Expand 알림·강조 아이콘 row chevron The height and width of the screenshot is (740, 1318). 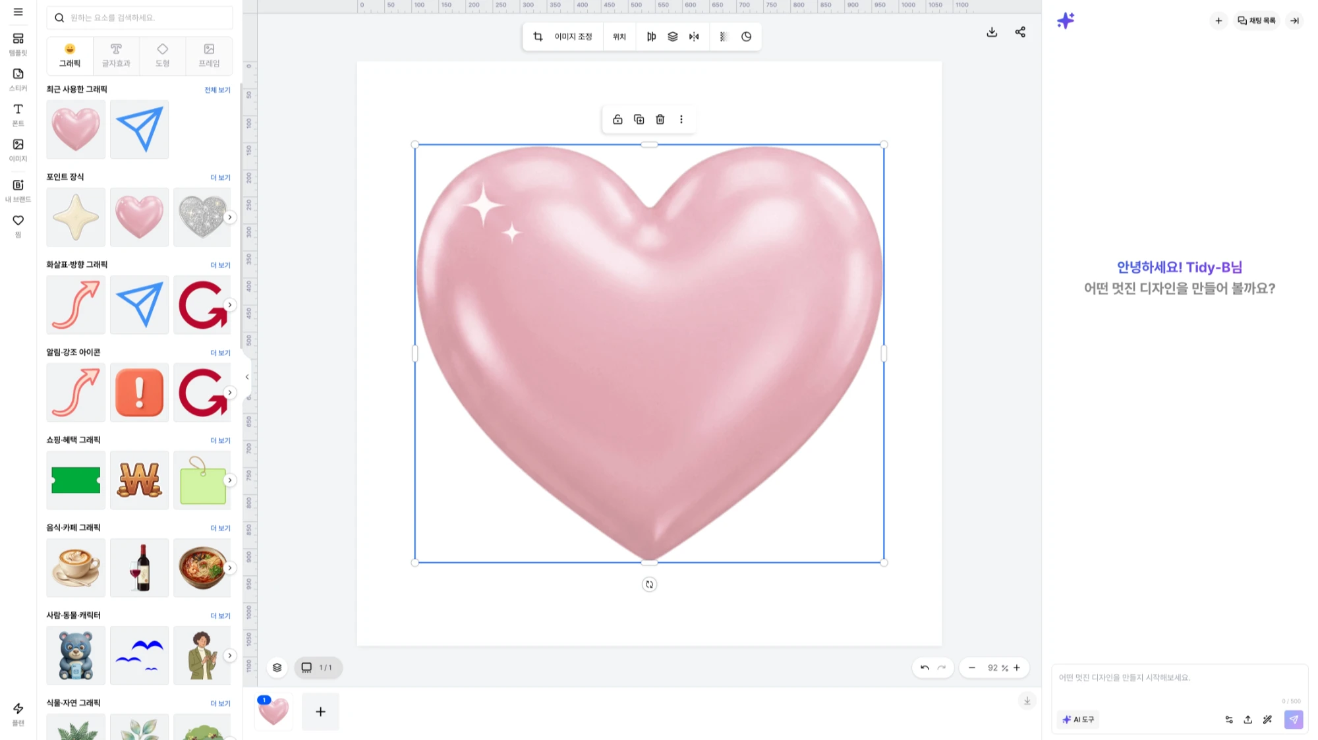point(229,393)
